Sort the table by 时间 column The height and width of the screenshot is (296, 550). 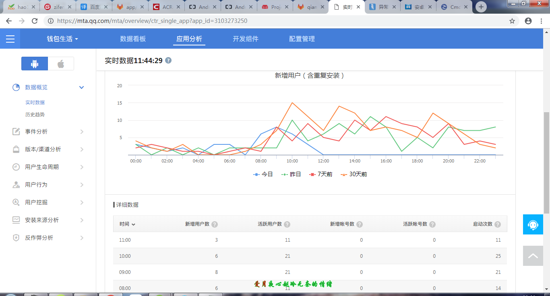(127, 224)
